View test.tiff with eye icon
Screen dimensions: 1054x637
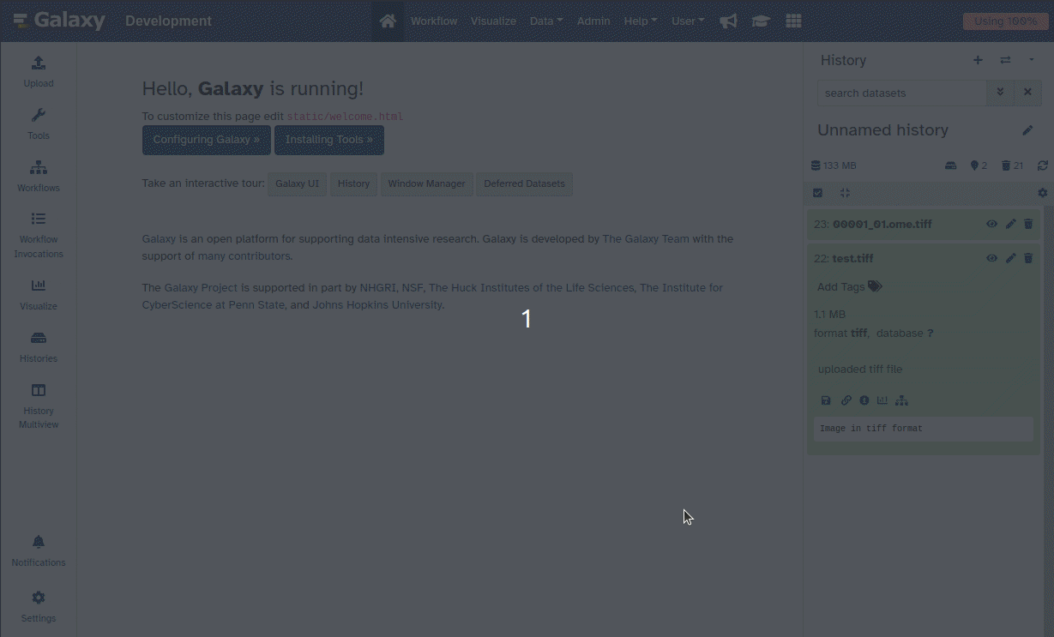[x=991, y=258]
